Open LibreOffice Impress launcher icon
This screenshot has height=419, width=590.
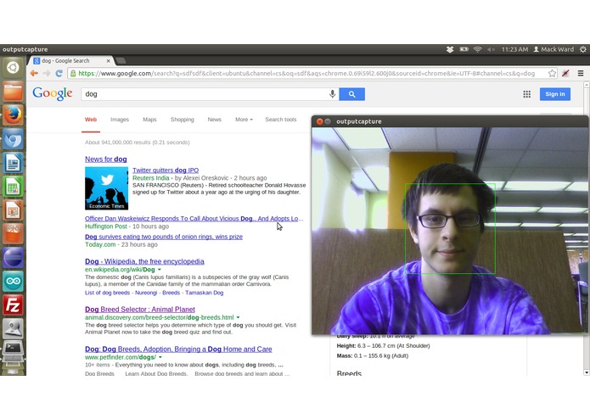pos(13,210)
